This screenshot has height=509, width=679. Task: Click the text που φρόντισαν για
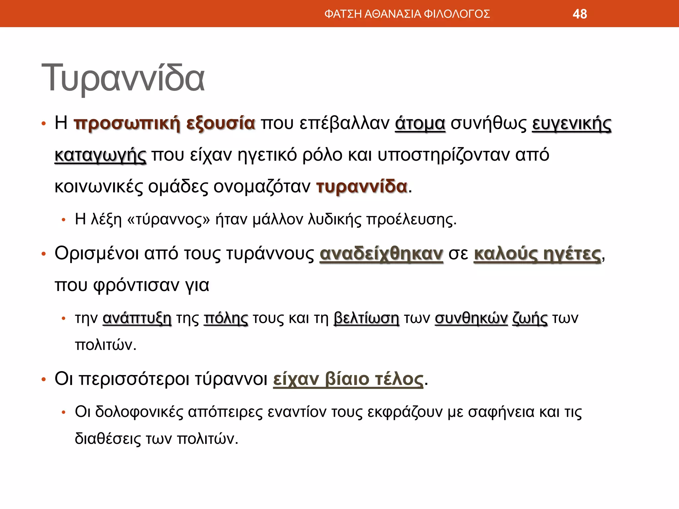pyautogui.click(x=132, y=285)
